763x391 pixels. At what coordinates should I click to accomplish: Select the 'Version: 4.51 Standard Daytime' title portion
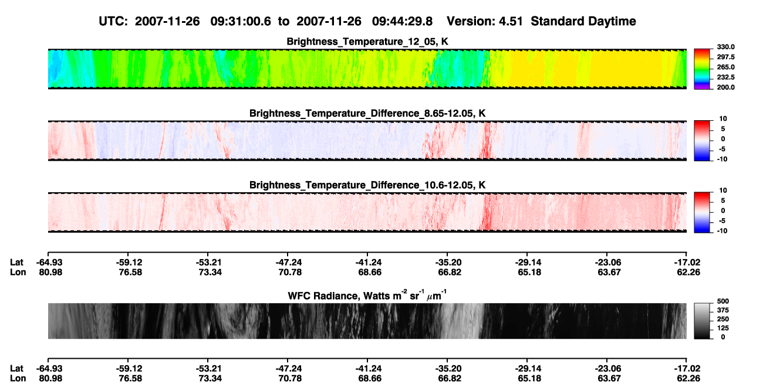click(x=541, y=21)
